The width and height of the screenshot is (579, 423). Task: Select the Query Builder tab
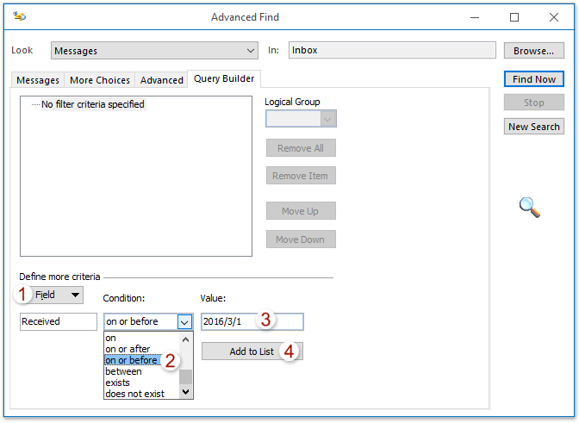coord(224,79)
